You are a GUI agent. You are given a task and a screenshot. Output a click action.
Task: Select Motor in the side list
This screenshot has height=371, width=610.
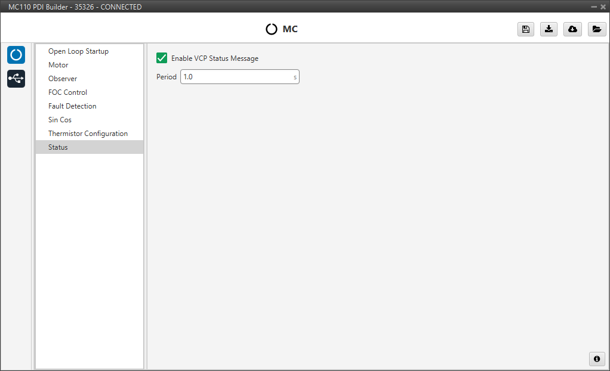click(x=58, y=65)
